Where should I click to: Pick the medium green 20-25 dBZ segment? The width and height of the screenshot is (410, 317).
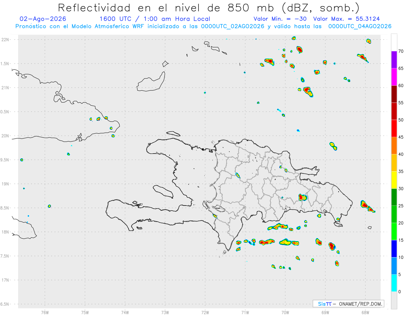(x=394, y=214)
